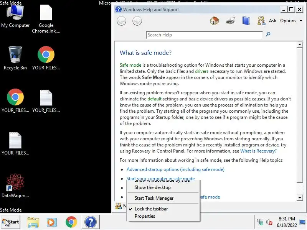Expand the Options dropdown menu

click(291, 21)
